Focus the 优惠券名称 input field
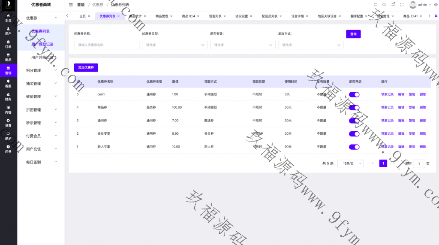 [x=106, y=45]
